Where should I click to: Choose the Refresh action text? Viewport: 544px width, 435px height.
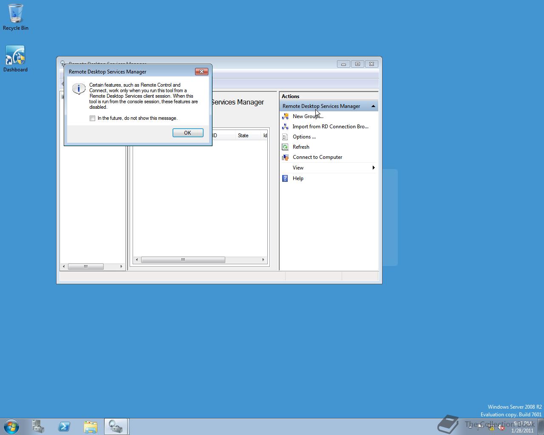pyautogui.click(x=301, y=147)
